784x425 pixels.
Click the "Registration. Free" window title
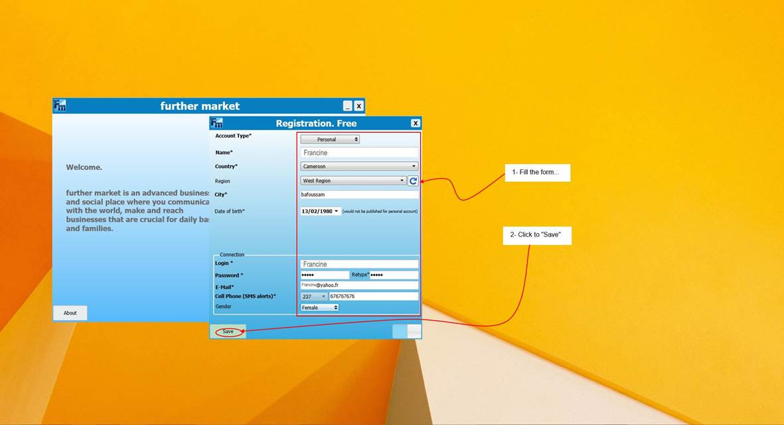(x=316, y=124)
